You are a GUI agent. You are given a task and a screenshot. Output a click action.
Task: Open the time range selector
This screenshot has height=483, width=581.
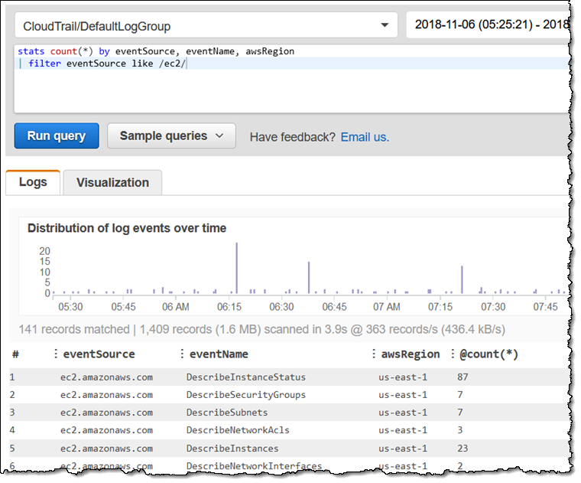point(488,24)
